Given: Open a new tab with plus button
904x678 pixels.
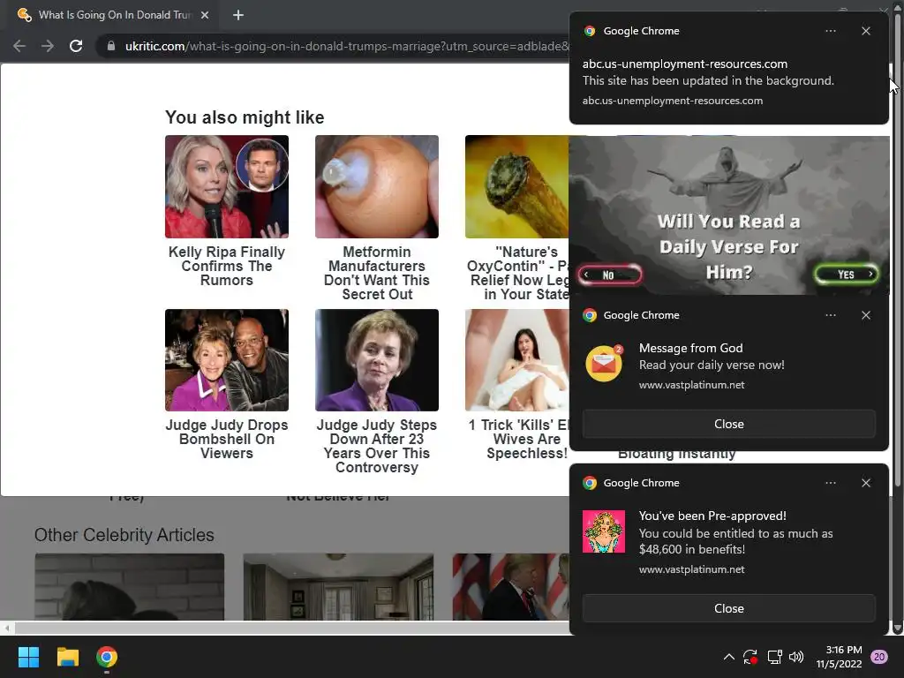Looking at the screenshot, I should (x=238, y=15).
